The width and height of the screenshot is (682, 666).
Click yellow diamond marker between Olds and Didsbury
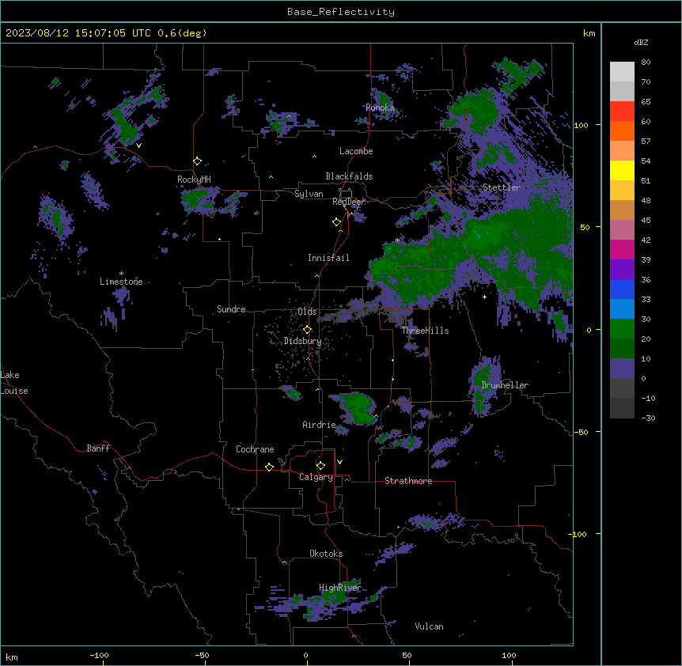pos(307,330)
